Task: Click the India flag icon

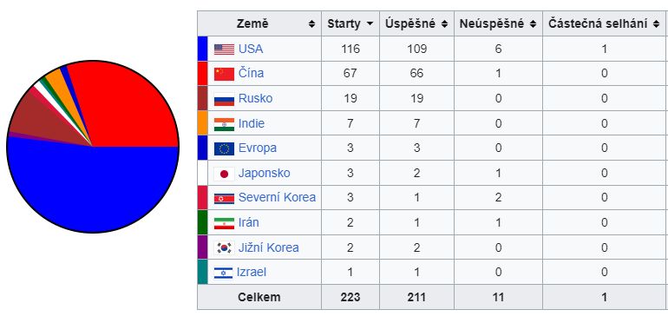Action: [x=224, y=124]
